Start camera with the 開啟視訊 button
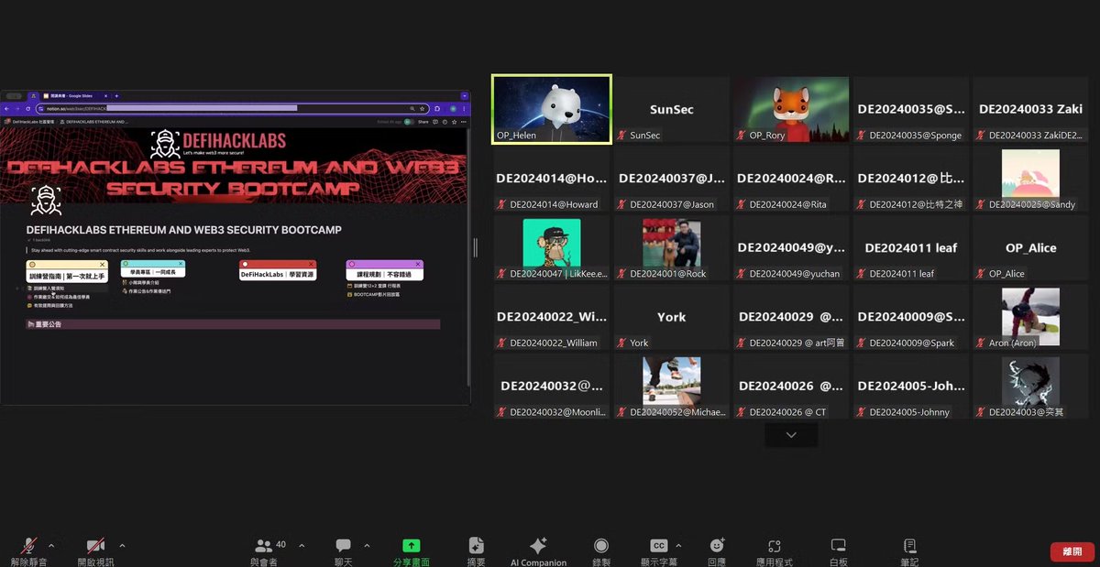 pos(95,551)
